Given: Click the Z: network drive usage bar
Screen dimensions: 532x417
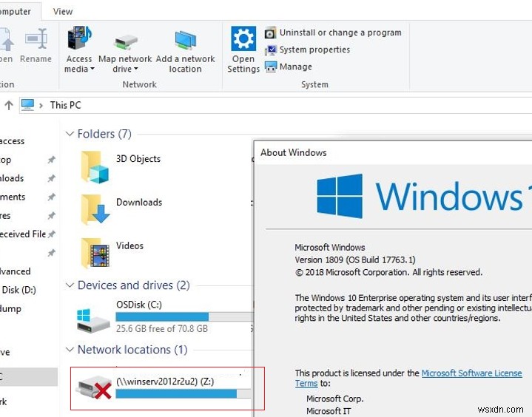Looking at the screenshot, I should [183, 393].
